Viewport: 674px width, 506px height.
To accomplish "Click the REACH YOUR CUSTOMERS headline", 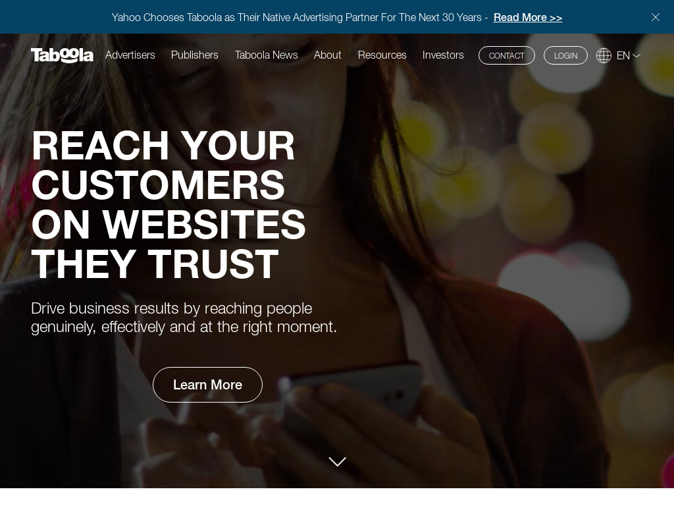I will [168, 205].
